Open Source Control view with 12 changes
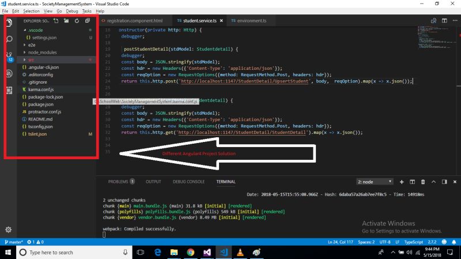 coord(9,57)
